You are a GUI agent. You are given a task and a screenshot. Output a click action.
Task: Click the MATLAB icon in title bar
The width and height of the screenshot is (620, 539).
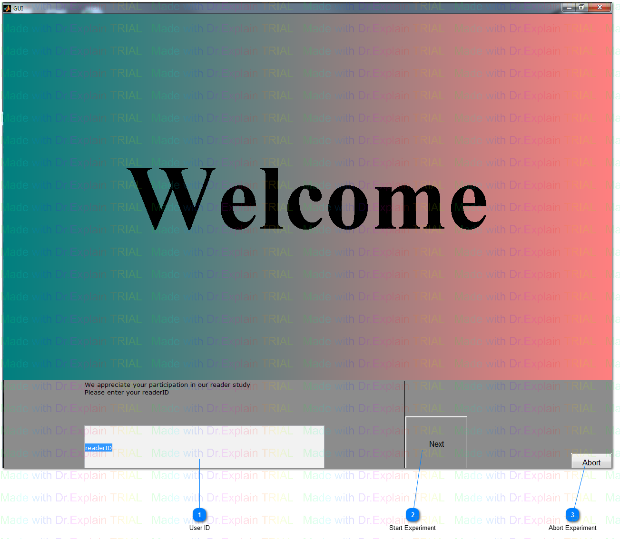pyautogui.click(x=7, y=8)
